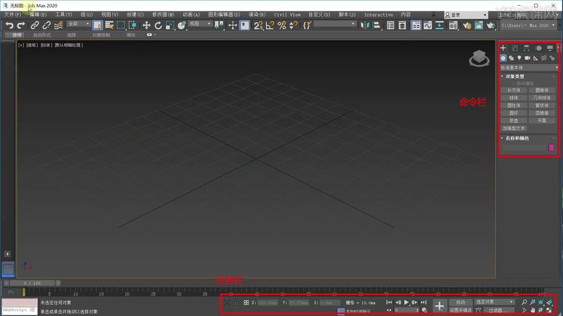The width and height of the screenshot is (563, 316).
Task: Open the 修改器(M) menu
Action: click(164, 15)
